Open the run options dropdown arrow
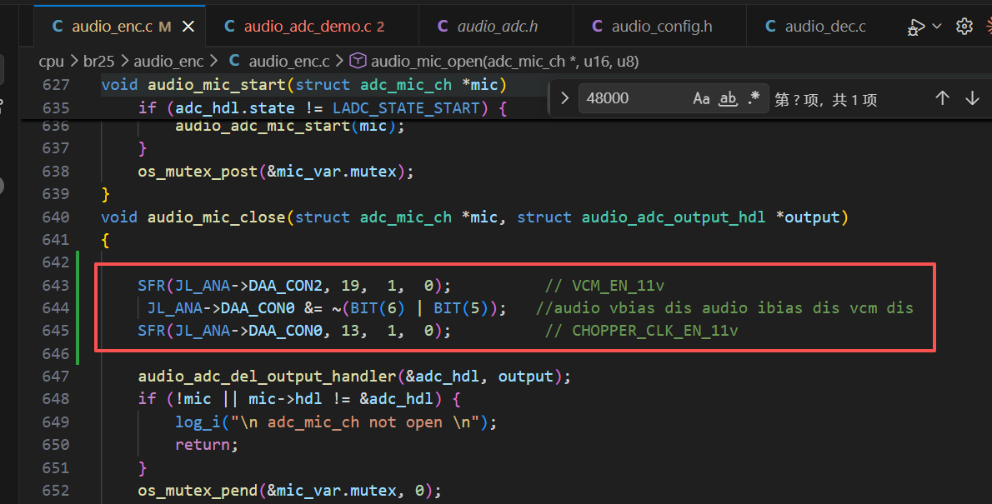 pos(937,27)
